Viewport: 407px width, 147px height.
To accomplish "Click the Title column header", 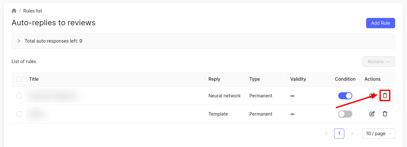I will click(x=34, y=79).
